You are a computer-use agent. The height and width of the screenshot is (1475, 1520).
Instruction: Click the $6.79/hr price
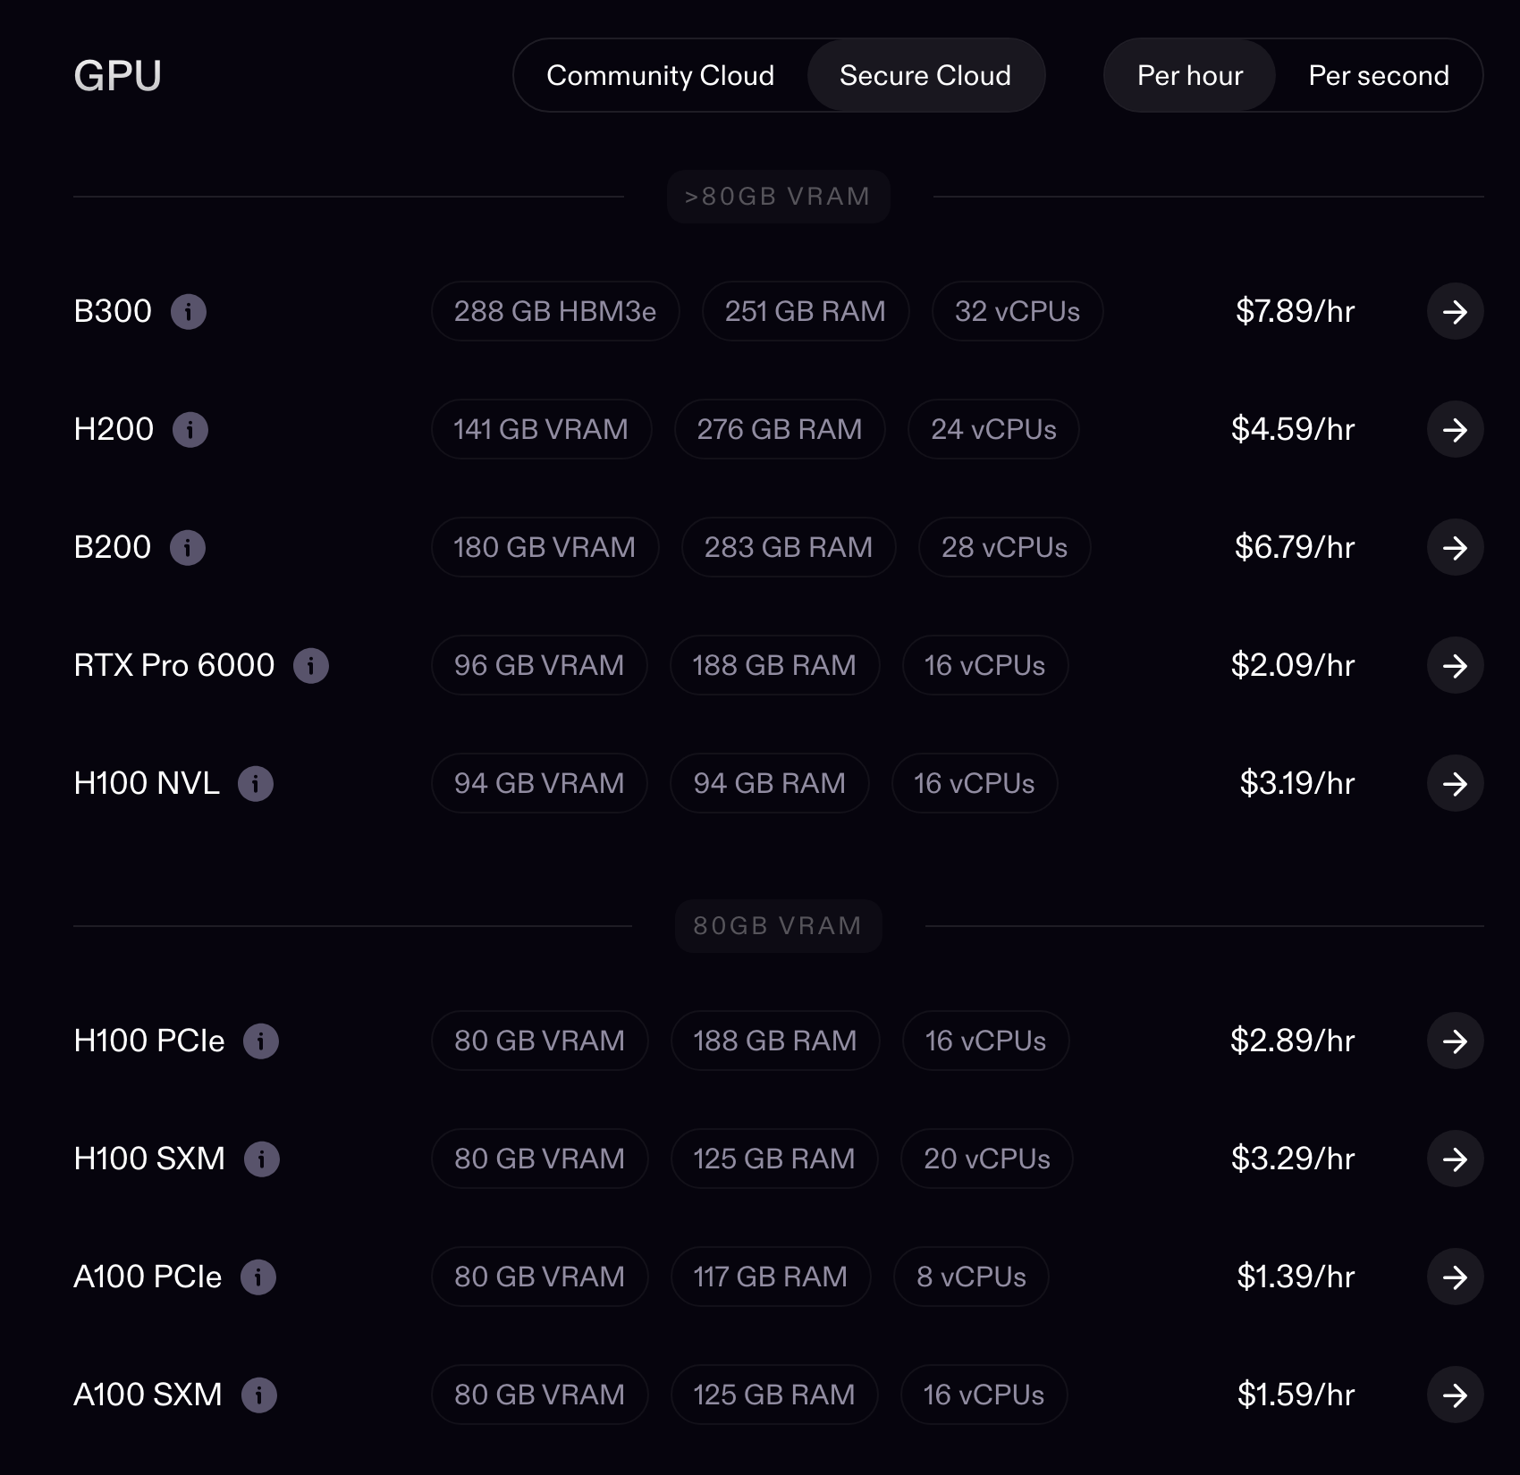[1295, 547]
